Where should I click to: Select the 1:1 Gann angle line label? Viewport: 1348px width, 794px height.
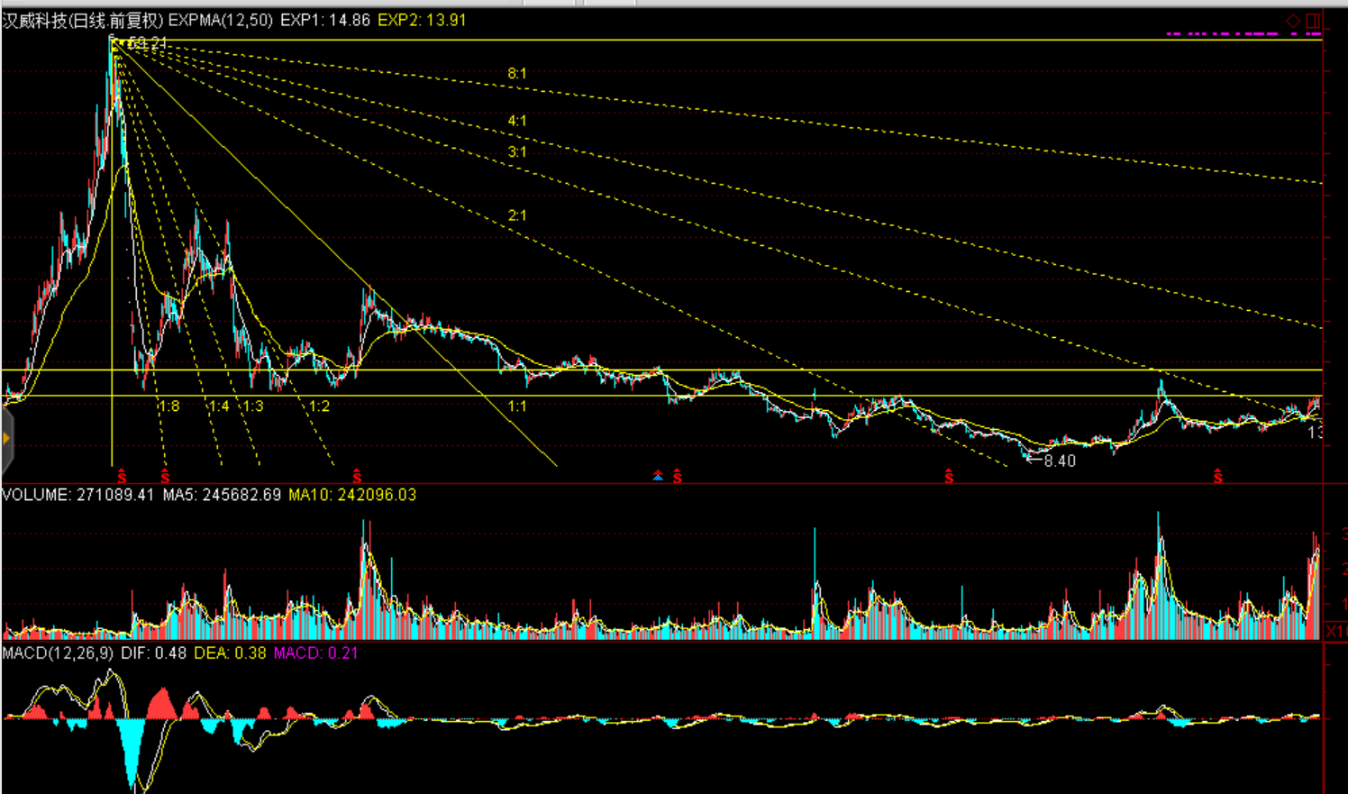coord(516,406)
